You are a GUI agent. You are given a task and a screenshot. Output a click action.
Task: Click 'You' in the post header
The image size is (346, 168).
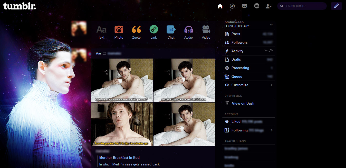coord(98,53)
